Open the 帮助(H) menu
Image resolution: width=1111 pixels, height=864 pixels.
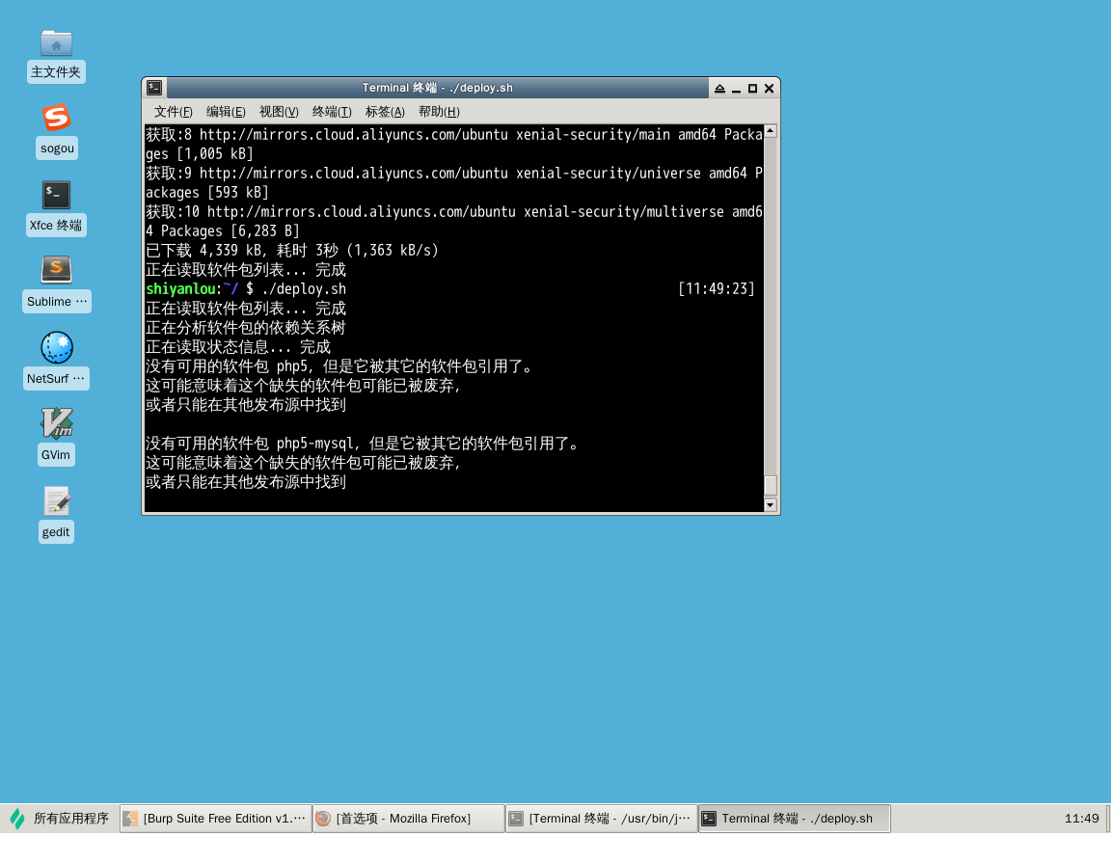(x=439, y=112)
